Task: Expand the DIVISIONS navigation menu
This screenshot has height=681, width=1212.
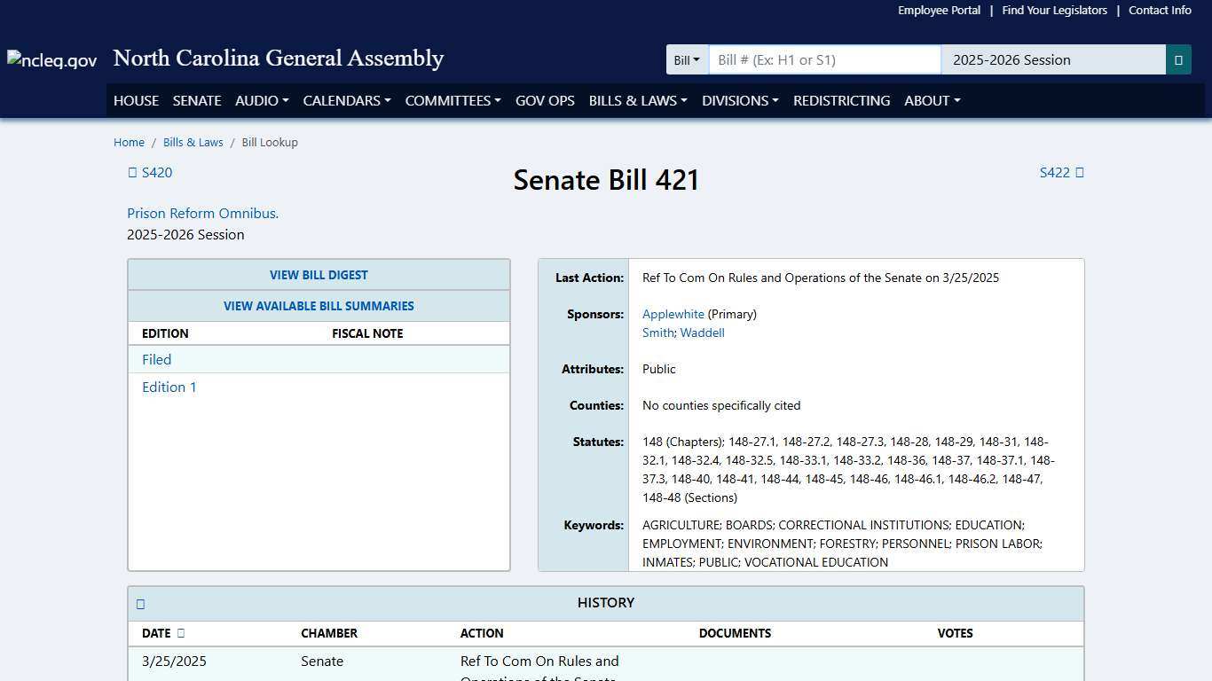Action: click(x=740, y=100)
